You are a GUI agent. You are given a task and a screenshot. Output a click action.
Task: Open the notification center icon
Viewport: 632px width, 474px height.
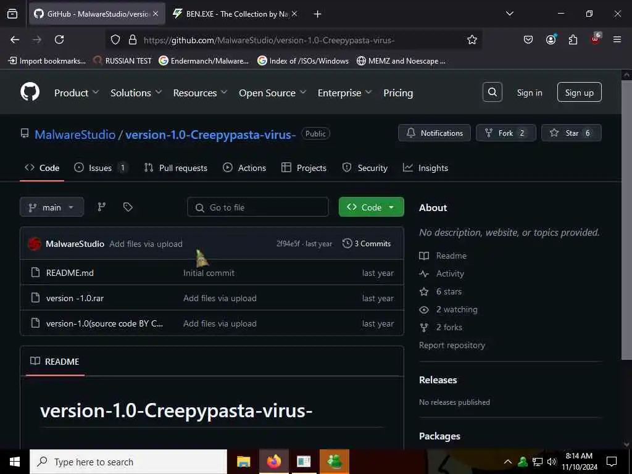tap(612, 462)
